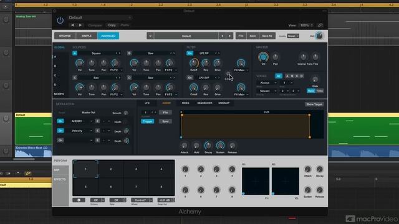This screenshot has height=224, width=399.
Task: Turn the Filter 1 Drive knob
Action: pos(218,63)
